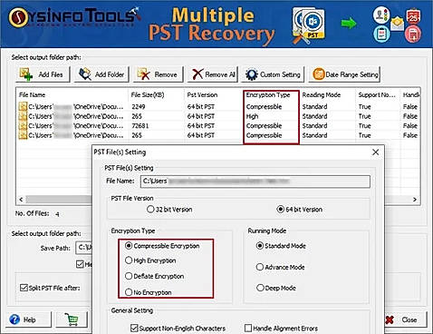Image resolution: width=433 pixels, height=334 pixels.
Task: Select Compressible Encryption option
Action: point(129,246)
